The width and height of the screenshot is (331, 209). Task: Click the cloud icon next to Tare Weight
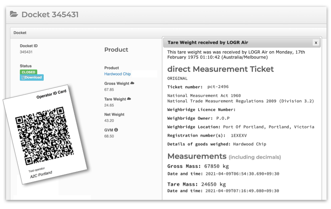[x=129, y=99]
